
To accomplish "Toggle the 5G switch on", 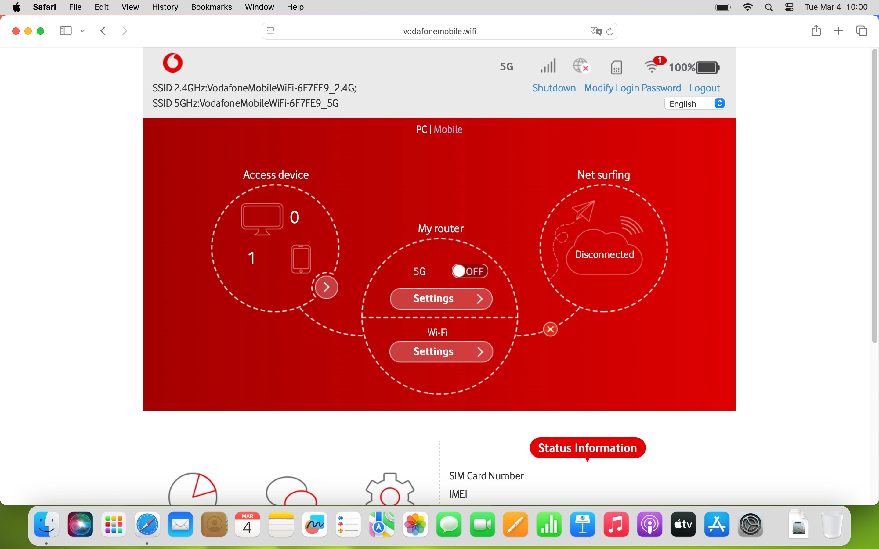I will [x=469, y=271].
